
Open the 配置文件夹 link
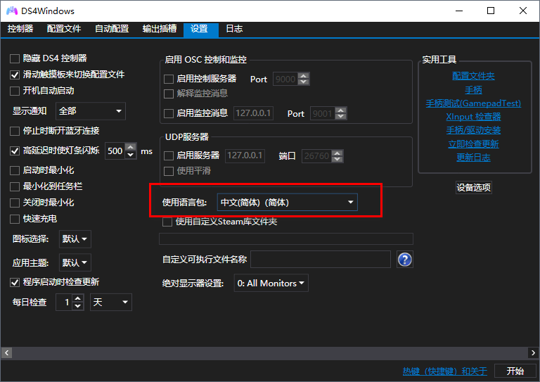[x=473, y=76]
